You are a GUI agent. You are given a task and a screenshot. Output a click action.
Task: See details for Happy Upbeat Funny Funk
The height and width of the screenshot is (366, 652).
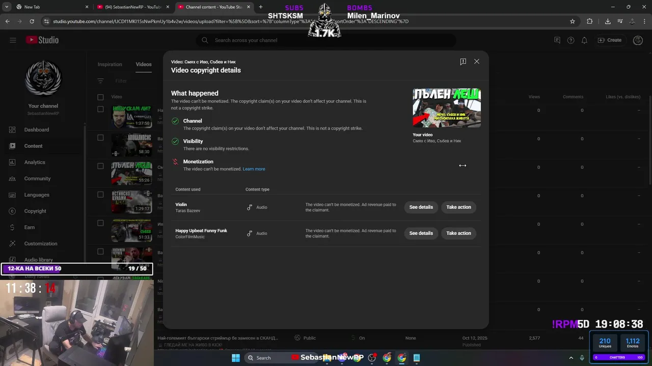421,233
